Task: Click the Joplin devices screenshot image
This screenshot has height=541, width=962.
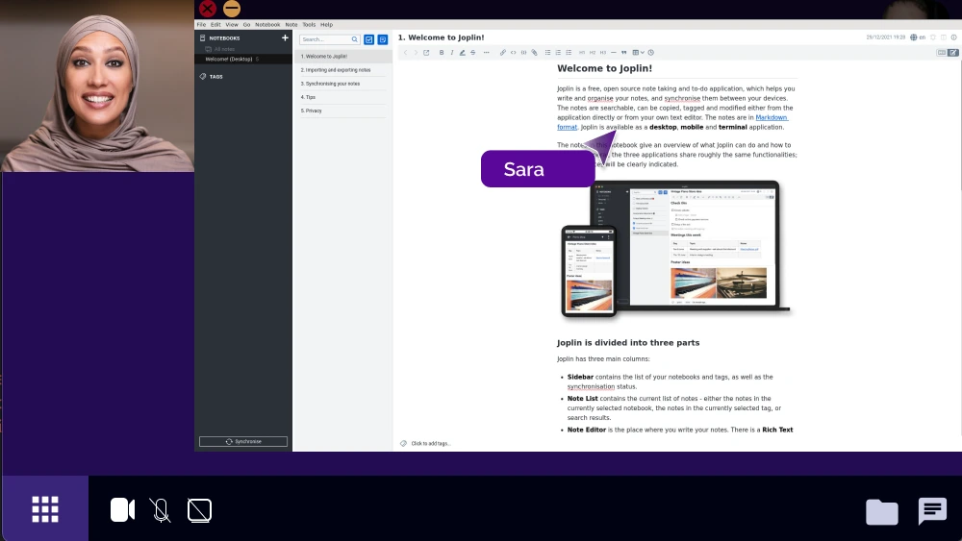Action: (676, 249)
